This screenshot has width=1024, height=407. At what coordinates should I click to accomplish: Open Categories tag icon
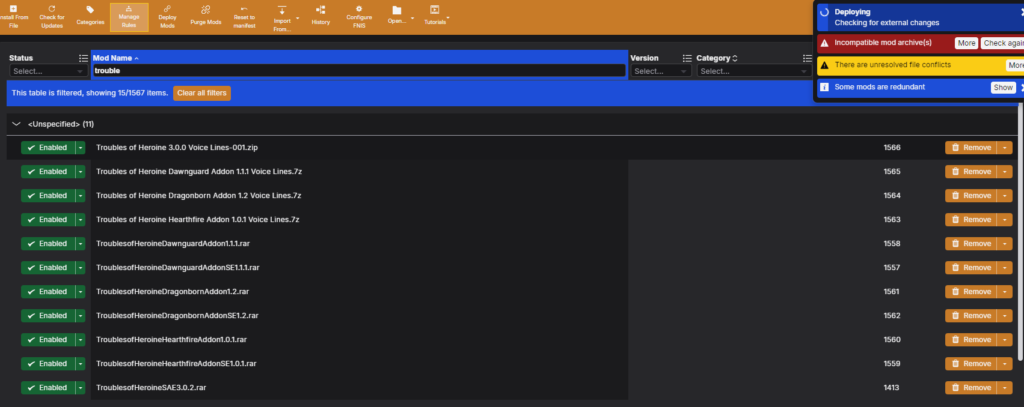pyautogui.click(x=90, y=10)
